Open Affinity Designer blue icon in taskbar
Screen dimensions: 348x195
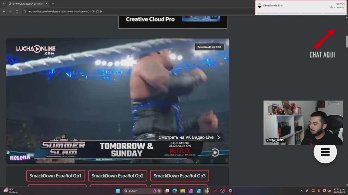pyautogui.click(x=199, y=191)
